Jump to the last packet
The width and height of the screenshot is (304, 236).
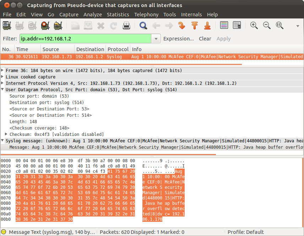point(207,25)
